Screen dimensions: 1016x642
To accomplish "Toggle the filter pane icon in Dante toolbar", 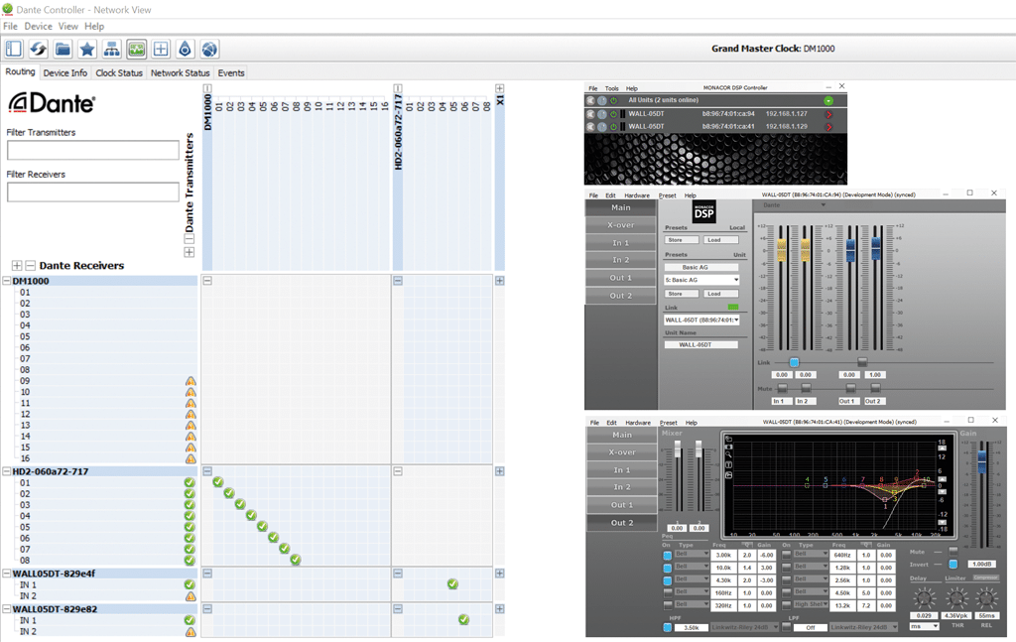I will tap(14, 49).
